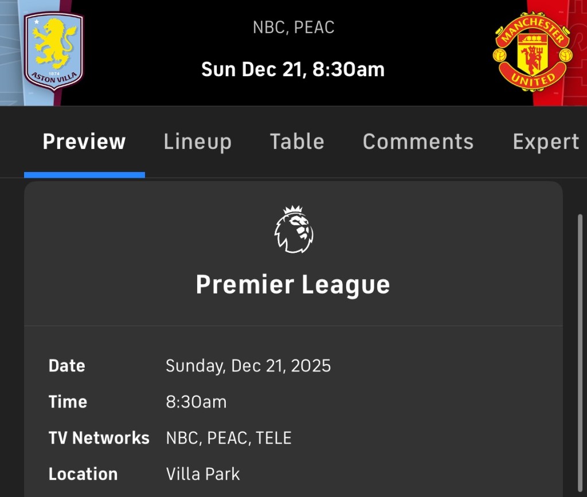Viewport: 587px width, 497px height.
Task: Go to the Comments tab
Action: [418, 142]
